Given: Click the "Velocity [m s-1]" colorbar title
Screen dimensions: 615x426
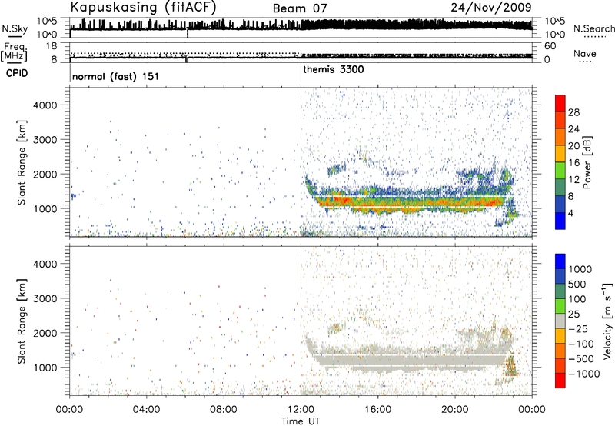Looking at the screenshot, I should tap(607, 321).
